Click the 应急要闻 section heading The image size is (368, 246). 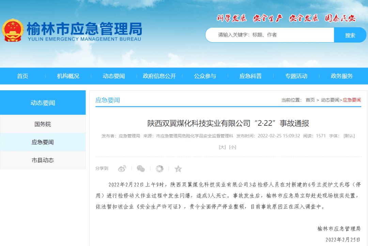108,100
